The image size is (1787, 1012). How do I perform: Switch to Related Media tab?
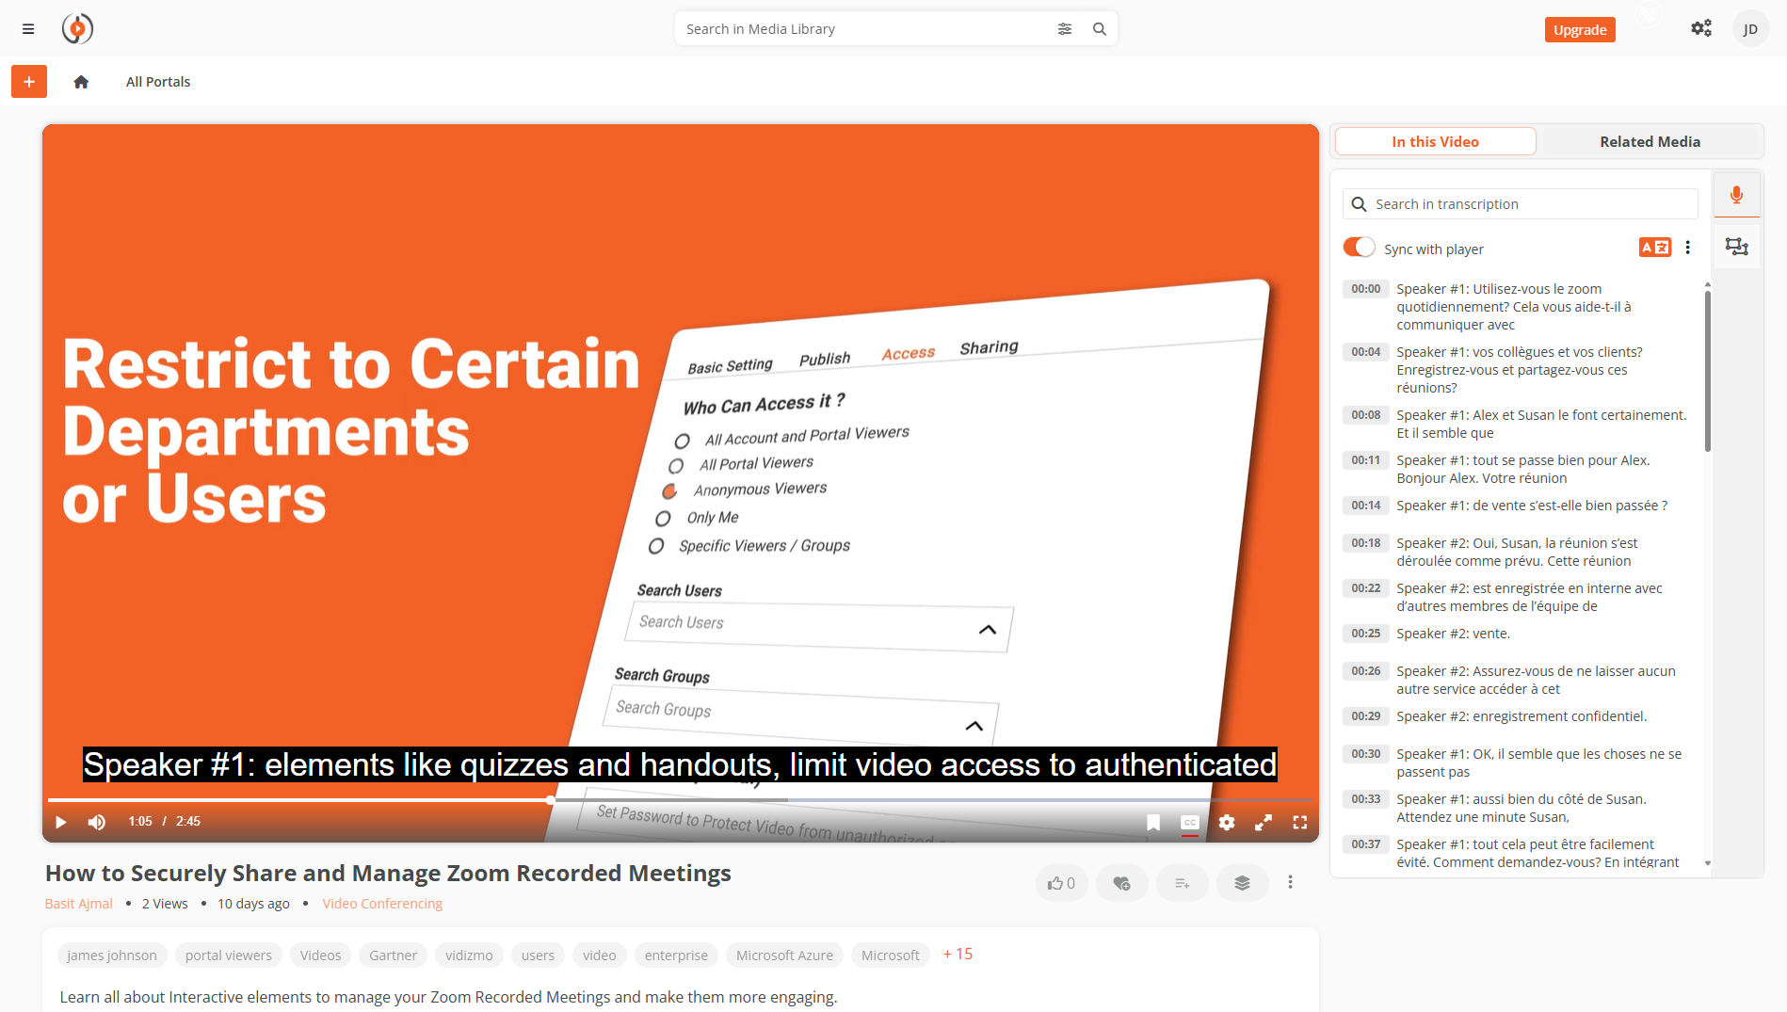1650,142
